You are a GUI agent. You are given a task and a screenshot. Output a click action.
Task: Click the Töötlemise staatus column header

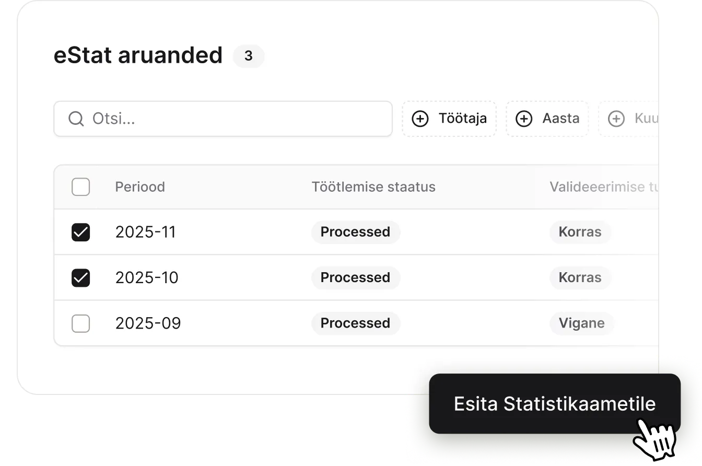(373, 187)
